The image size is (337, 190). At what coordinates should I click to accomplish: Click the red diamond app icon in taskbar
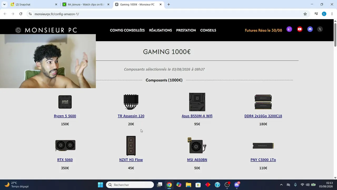208,185
